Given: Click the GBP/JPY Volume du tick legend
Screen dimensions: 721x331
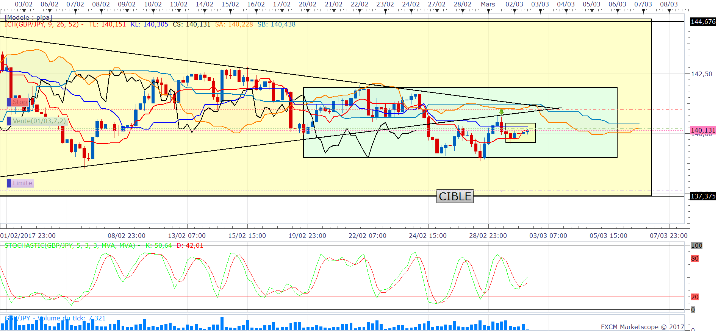Looking at the screenshot, I should coord(55,318).
